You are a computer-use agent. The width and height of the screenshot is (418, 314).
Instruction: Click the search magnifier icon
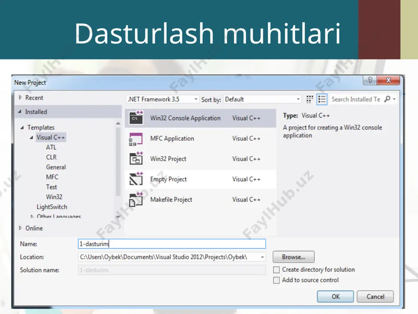tap(387, 99)
